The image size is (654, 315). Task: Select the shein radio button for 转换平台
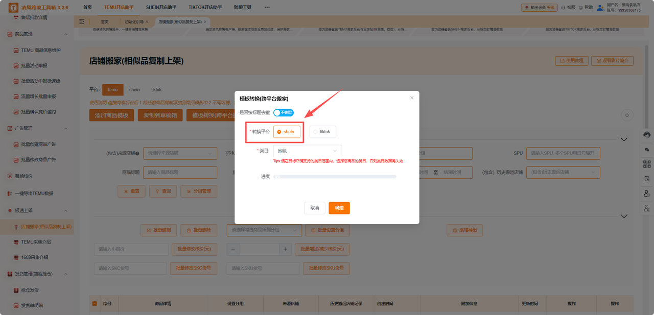click(x=287, y=131)
